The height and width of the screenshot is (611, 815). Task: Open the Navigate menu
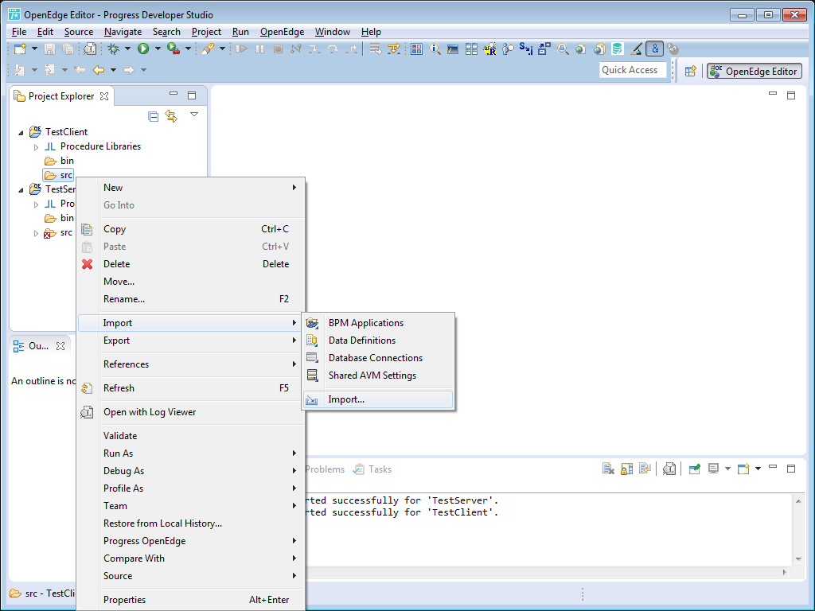123,32
